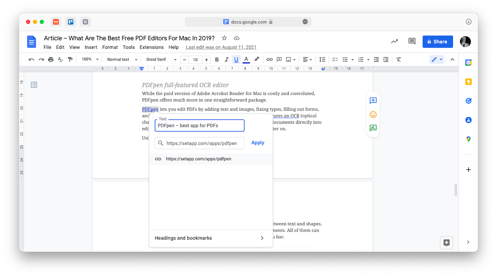Toggle bold formatting
Screen dimensions: 497x277
click(217, 60)
